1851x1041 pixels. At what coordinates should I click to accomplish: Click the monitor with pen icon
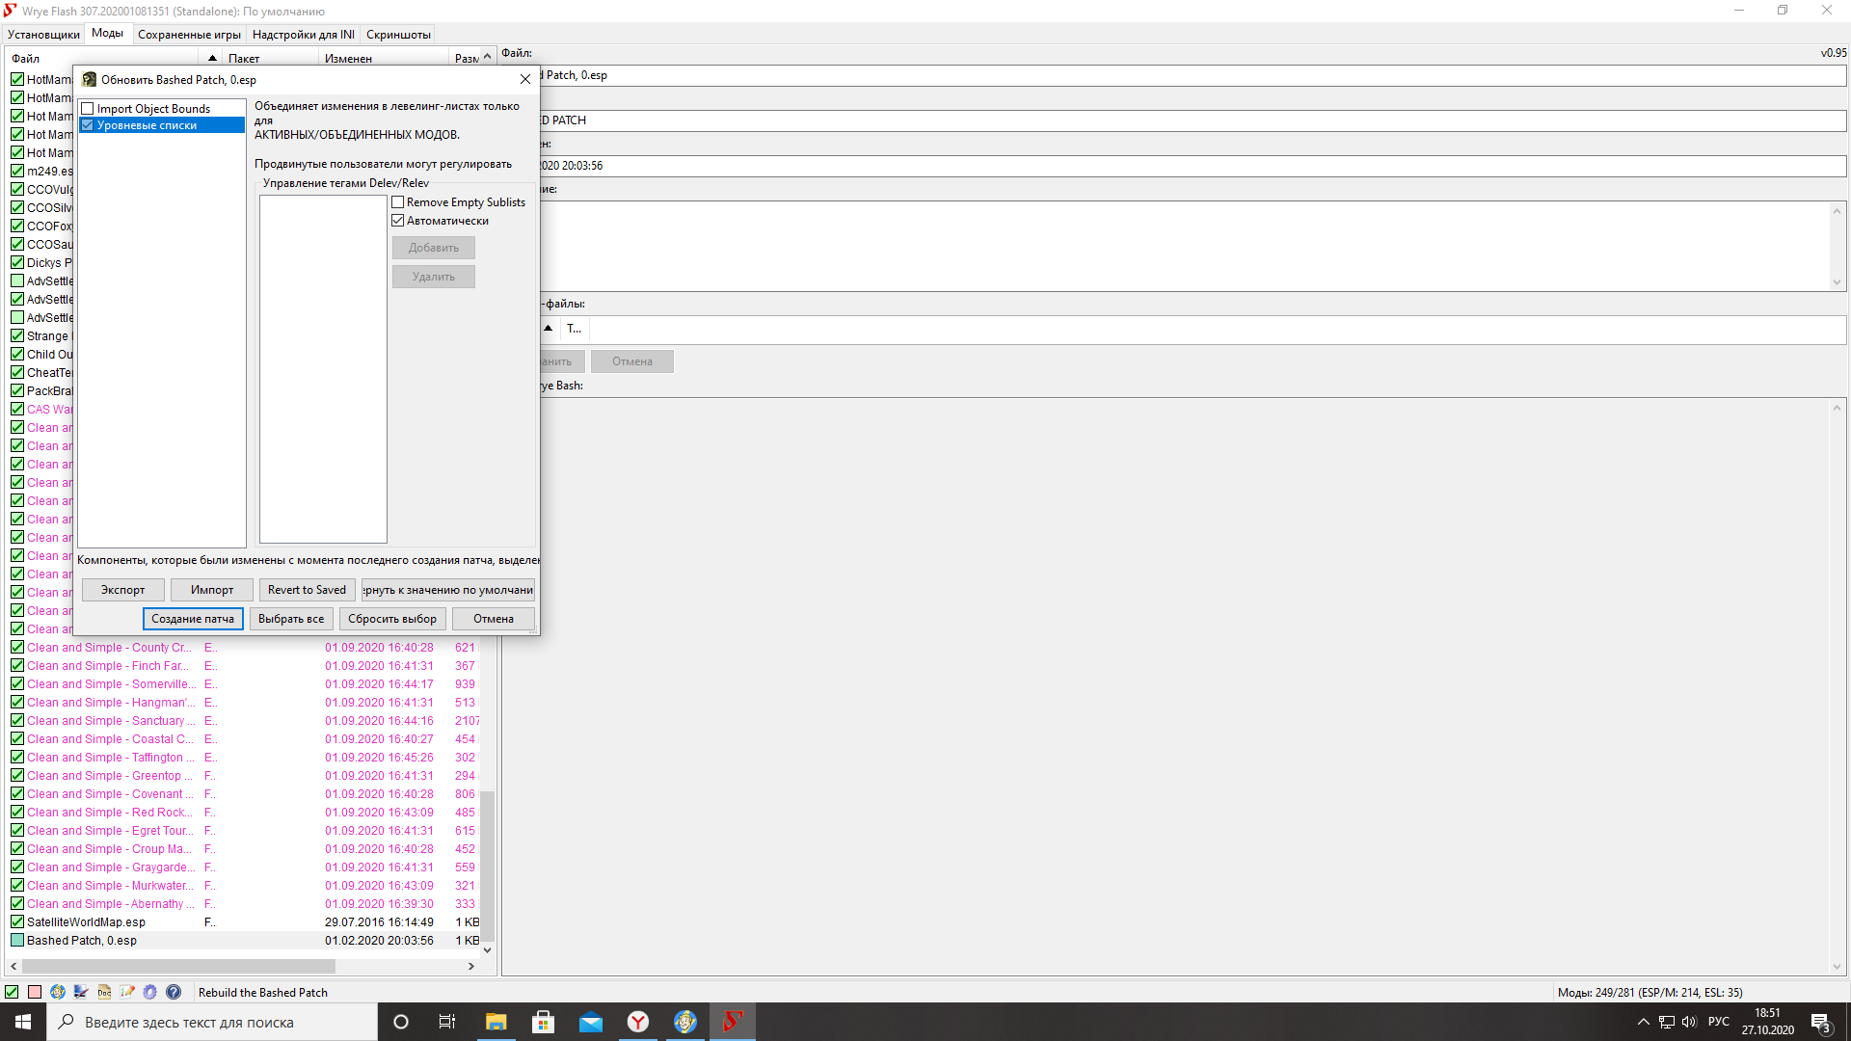[x=81, y=992]
